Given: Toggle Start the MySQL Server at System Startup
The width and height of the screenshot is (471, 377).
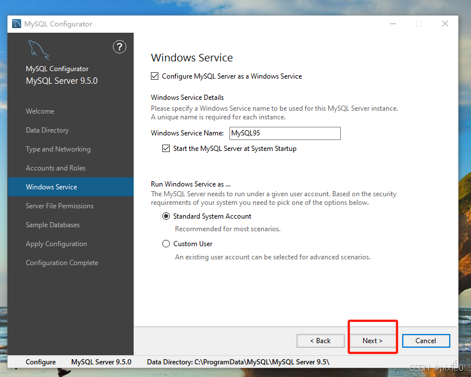Looking at the screenshot, I should (x=166, y=149).
